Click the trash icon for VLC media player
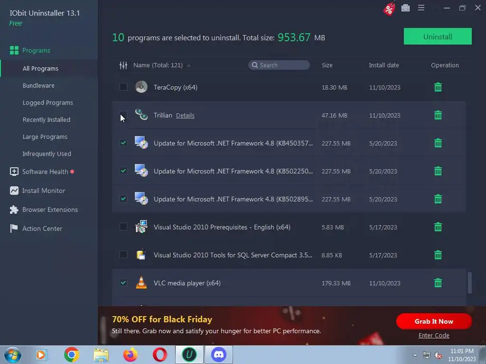The height and width of the screenshot is (364, 486). [x=438, y=283]
